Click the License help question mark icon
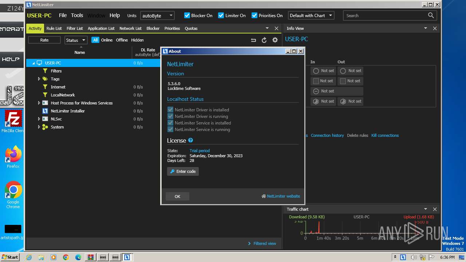466x262 pixels. [190, 140]
